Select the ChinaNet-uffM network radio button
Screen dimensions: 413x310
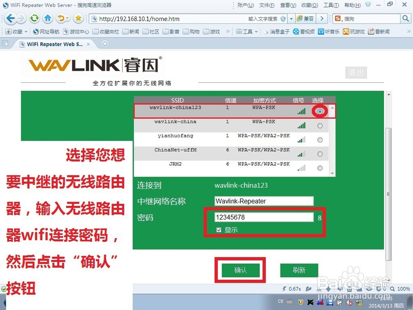320,154
